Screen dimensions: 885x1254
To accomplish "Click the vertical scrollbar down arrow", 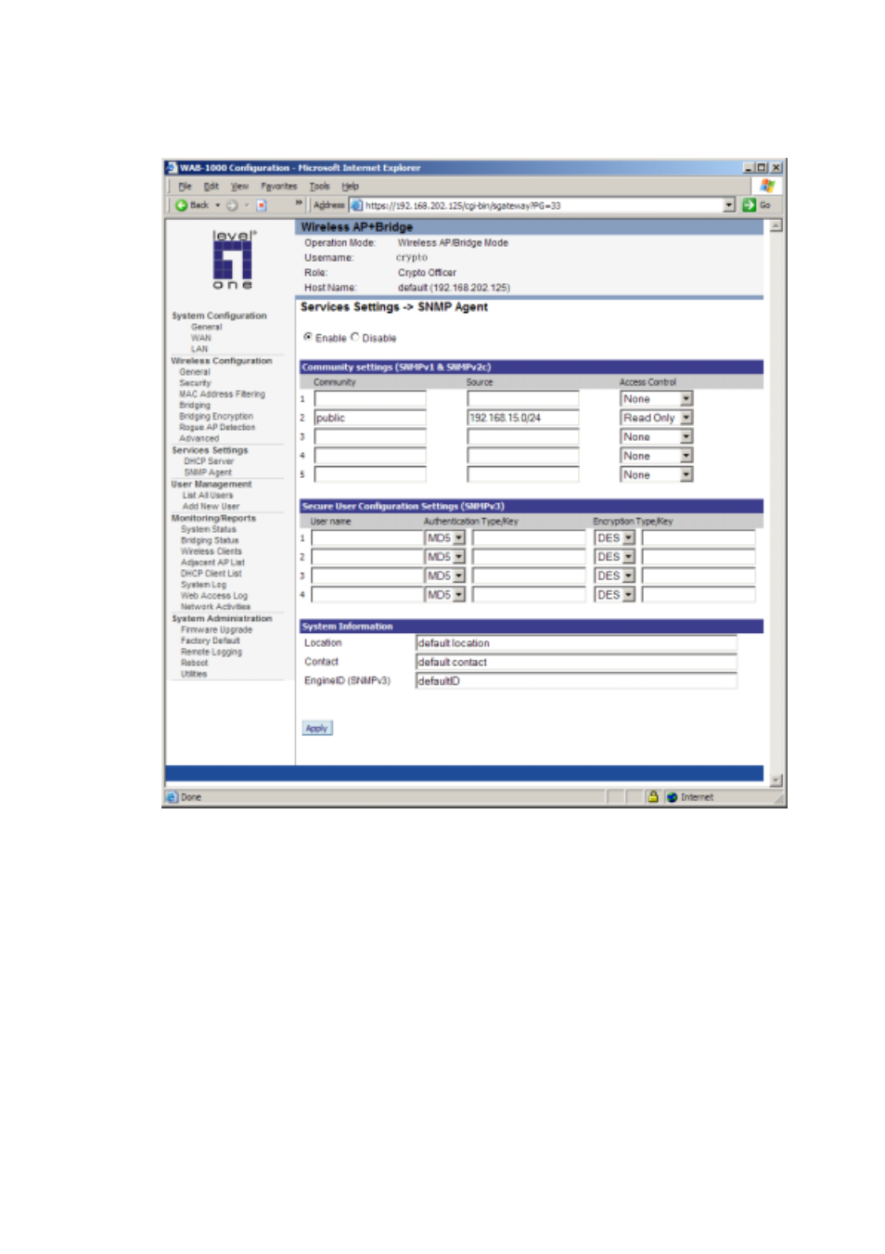I will (776, 781).
